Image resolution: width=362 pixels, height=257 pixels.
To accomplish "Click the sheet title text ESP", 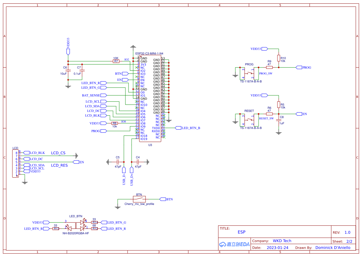I will coord(242,232).
